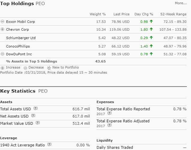Click the Leverage section heading
Screen dimensions: 191x150
click(9, 138)
